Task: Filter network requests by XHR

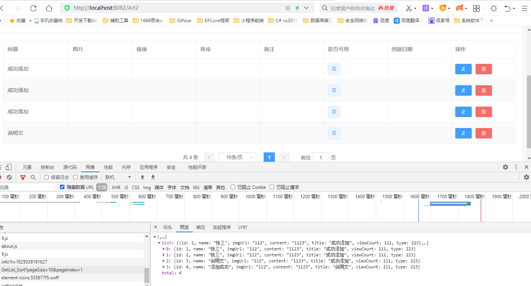Action: click(116, 187)
